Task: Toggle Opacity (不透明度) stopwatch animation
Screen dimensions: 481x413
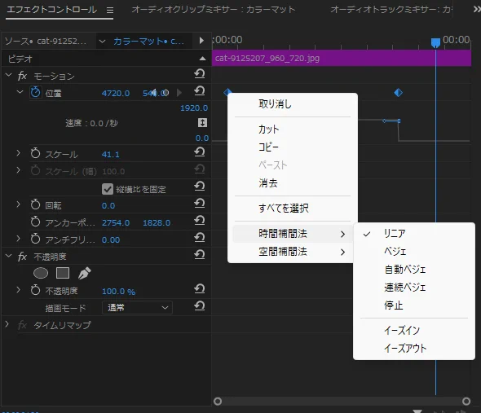Action: tap(35, 290)
